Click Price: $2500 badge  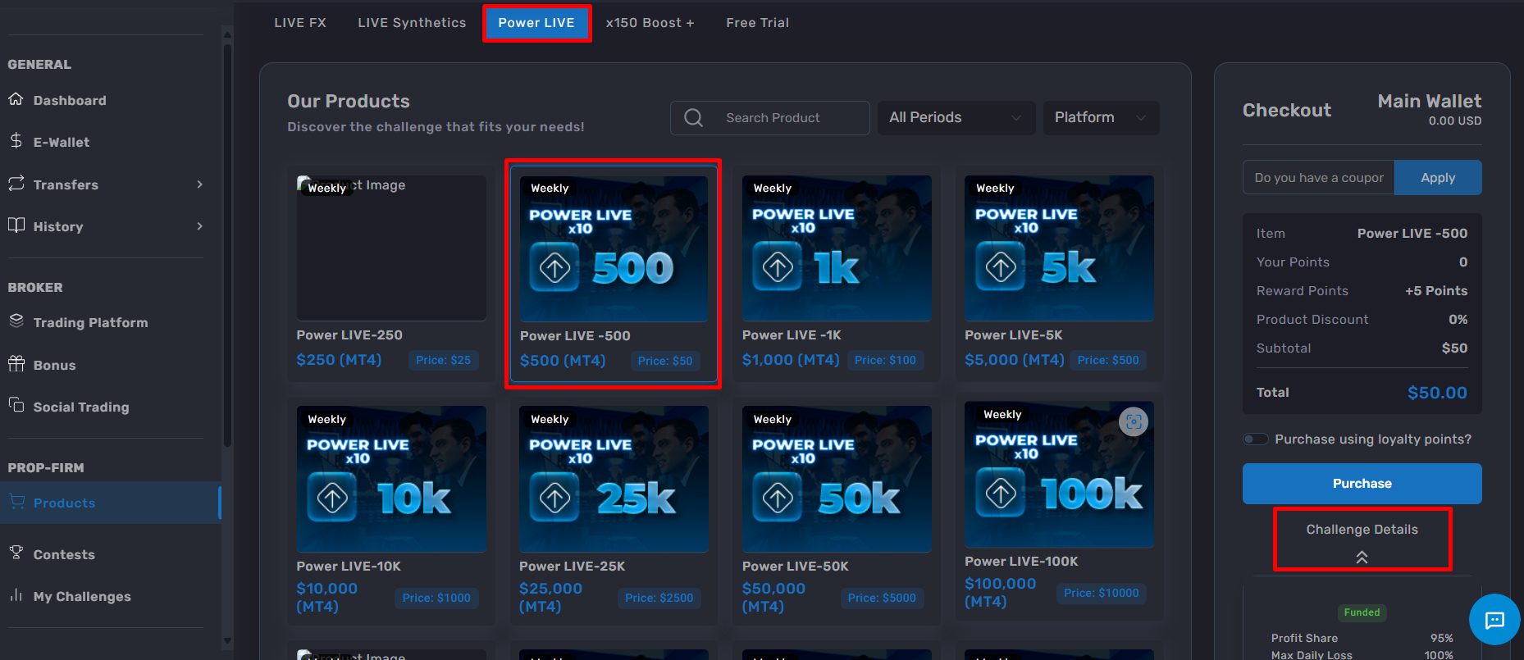[x=659, y=598]
